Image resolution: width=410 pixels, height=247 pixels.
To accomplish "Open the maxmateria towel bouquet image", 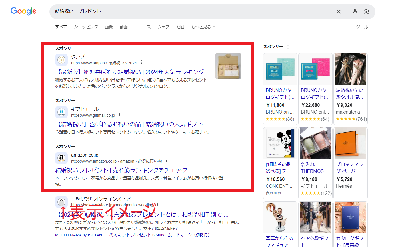I will (351, 69).
